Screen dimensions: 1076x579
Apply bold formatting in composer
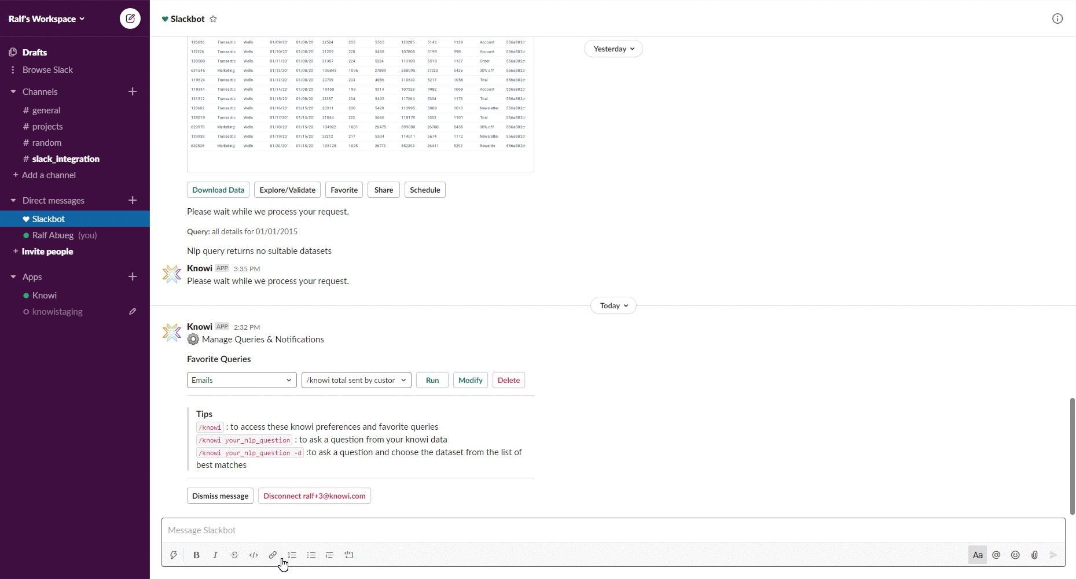(x=196, y=555)
